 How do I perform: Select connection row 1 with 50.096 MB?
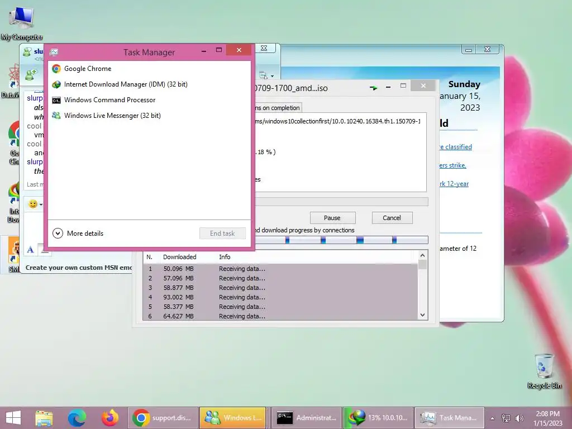280,269
